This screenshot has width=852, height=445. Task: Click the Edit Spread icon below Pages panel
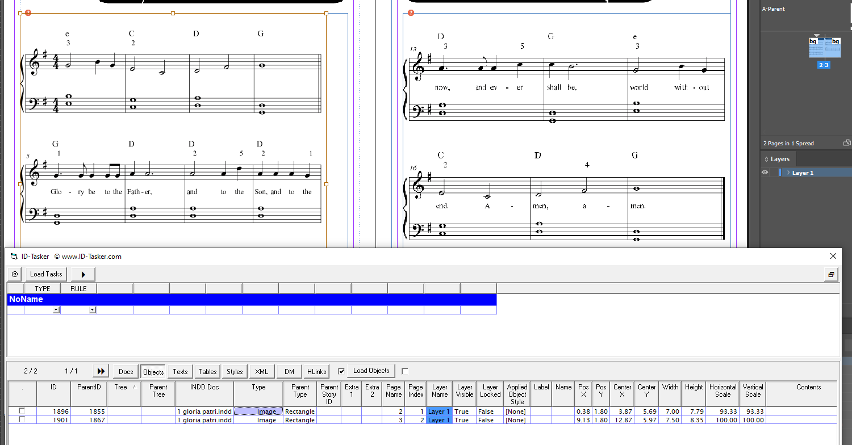pyautogui.click(x=847, y=142)
